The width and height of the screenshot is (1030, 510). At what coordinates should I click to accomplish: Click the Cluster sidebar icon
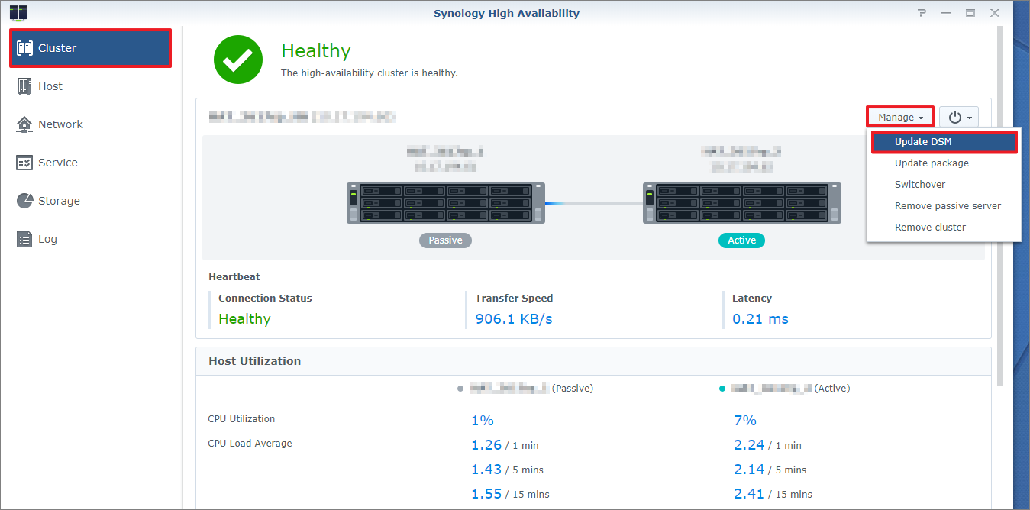coord(24,48)
